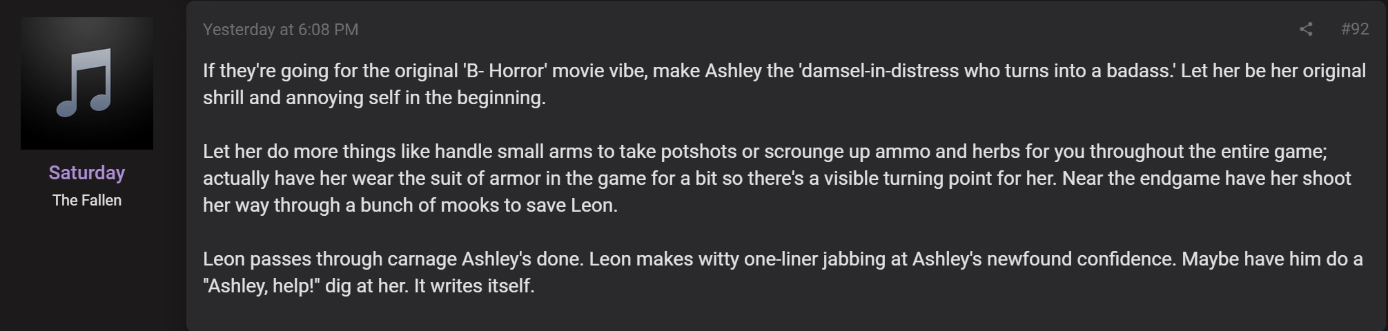Click the 'B- Horror' phrase in the post
This screenshot has height=331, width=1388.
(x=505, y=71)
